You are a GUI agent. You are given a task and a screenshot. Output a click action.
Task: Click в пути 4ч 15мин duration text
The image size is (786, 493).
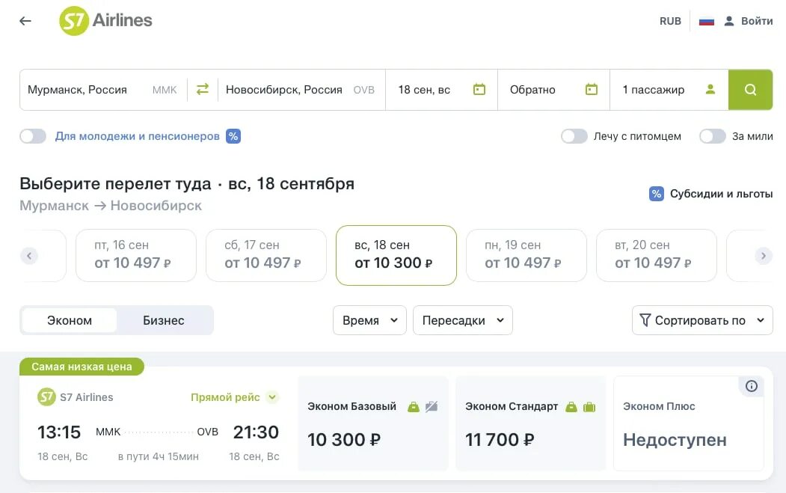tap(159, 456)
